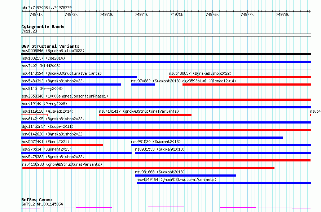Select the thin red nsv1119128 bar
Image resolution: width=321 pixels, height=212 pixels.
[x=34, y=115]
